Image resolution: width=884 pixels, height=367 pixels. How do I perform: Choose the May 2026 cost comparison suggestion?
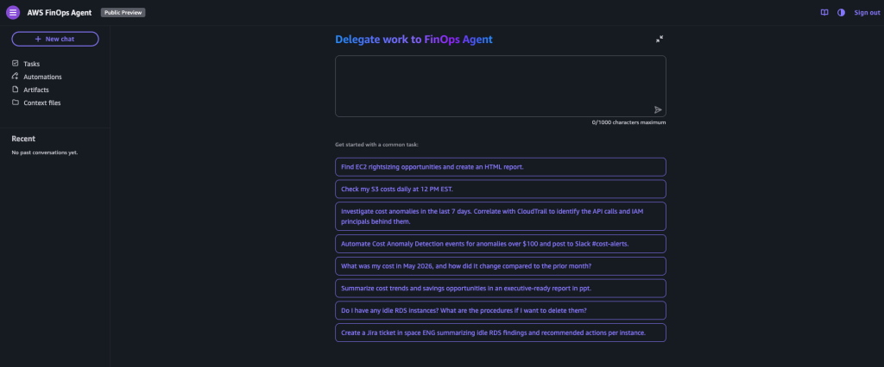pyautogui.click(x=500, y=265)
